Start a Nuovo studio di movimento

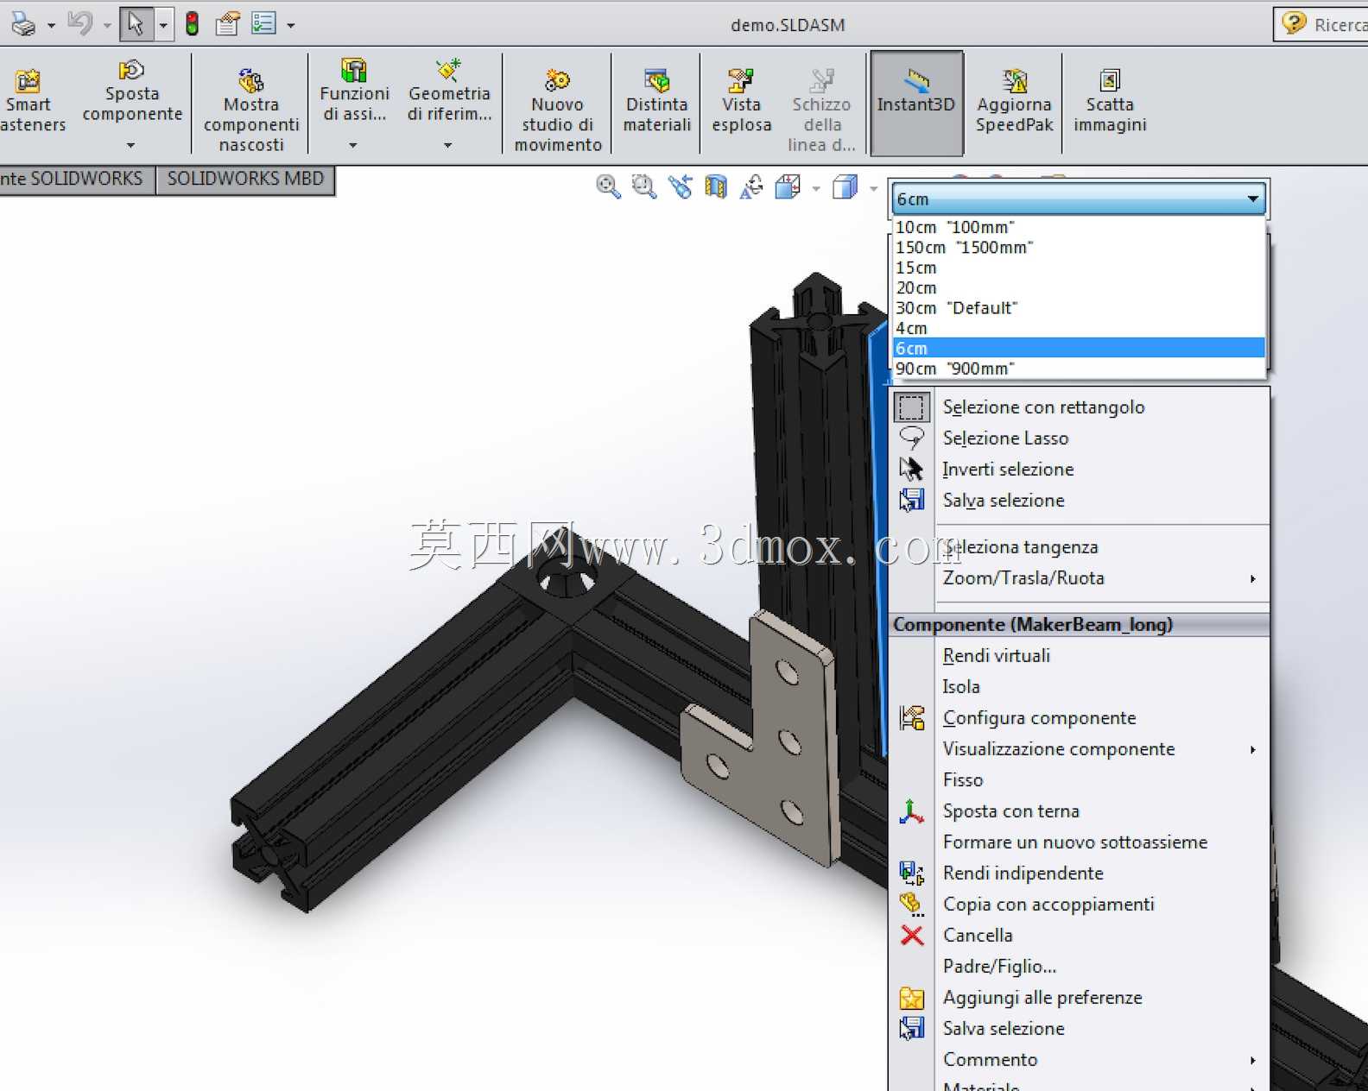click(x=558, y=110)
